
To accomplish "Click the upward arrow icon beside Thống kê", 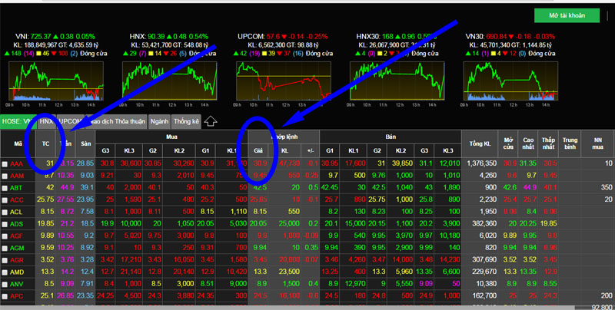I will pyautogui.click(x=211, y=121).
